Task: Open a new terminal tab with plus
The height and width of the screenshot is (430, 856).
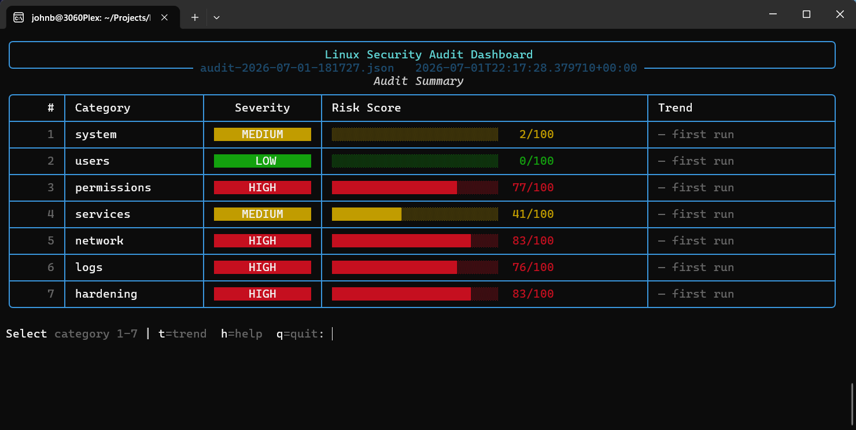Action: (195, 17)
